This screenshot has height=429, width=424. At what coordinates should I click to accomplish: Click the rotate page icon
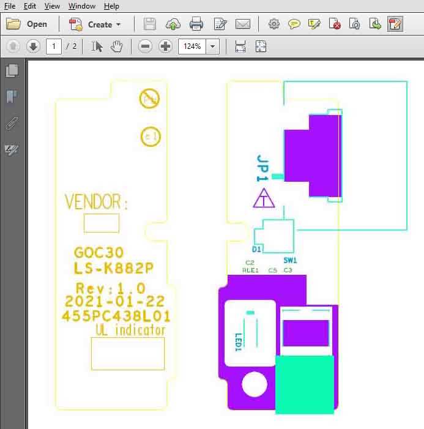pyautogui.click(x=354, y=24)
